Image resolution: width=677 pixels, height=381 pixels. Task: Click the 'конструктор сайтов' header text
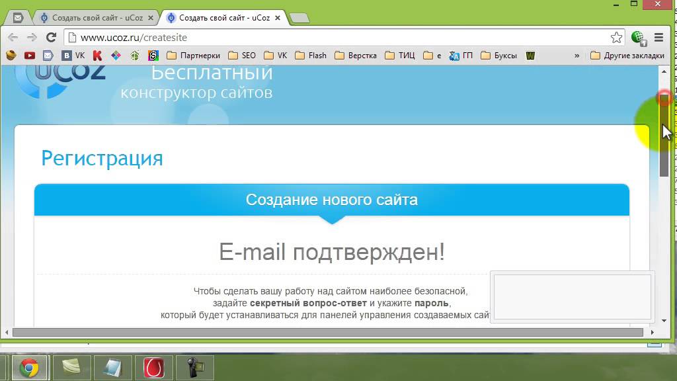pos(196,93)
